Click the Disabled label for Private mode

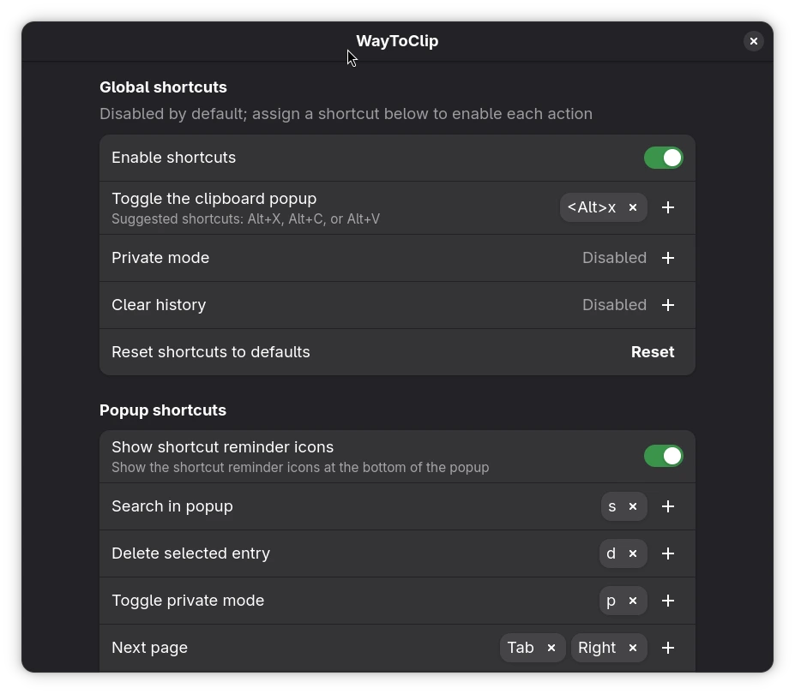tap(614, 258)
